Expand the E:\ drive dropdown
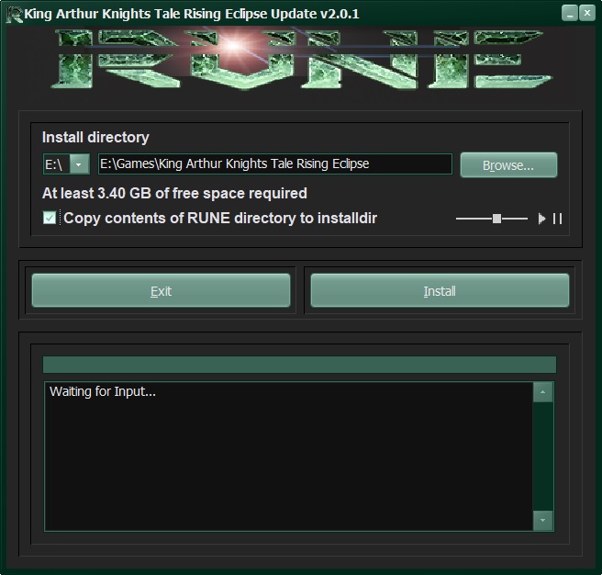This screenshot has width=602, height=575. click(79, 164)
